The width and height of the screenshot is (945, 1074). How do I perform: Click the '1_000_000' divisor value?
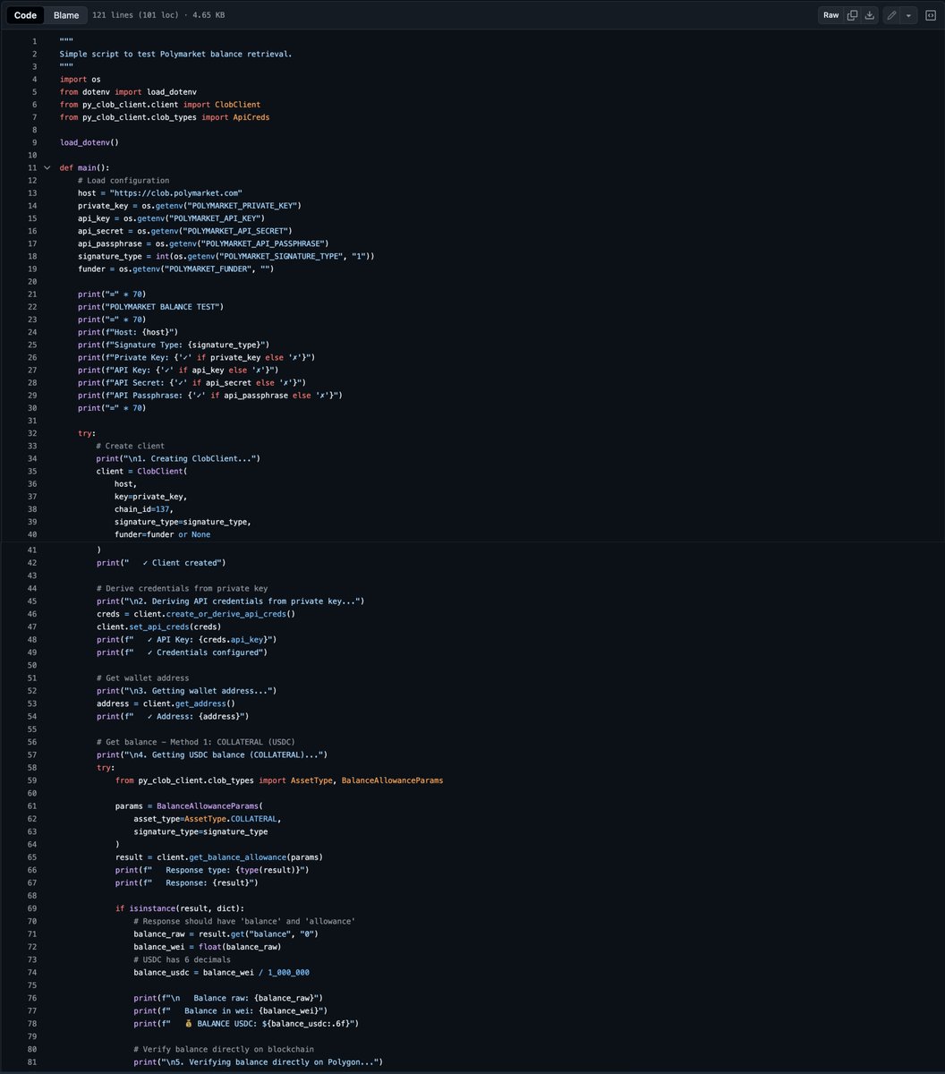pos(288,972)
